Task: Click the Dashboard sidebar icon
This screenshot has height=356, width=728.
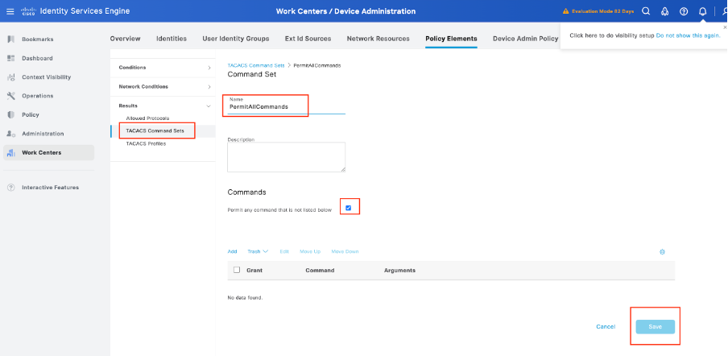Action: point(11,58)
